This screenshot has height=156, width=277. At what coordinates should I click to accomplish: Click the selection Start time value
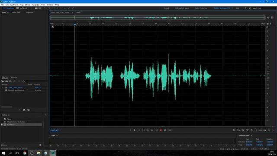pyautogui.click(x=249, y=142)
